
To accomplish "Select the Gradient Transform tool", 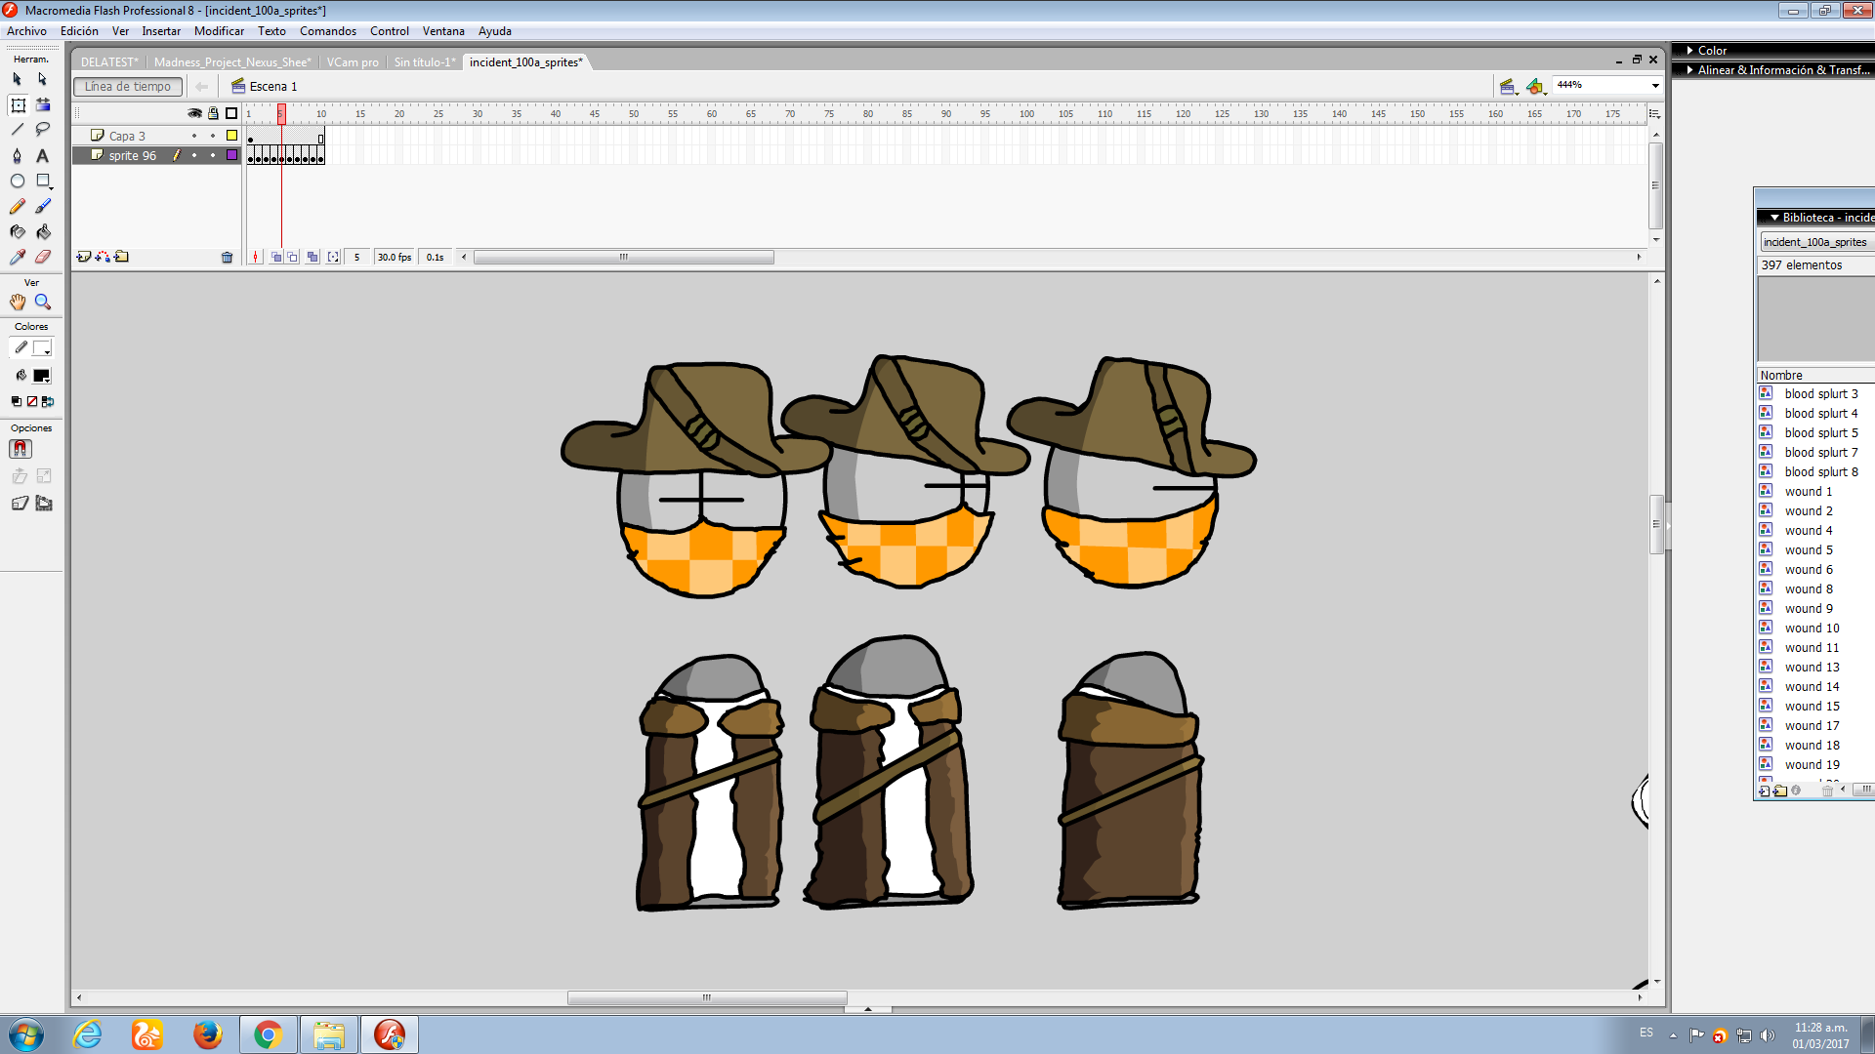I will [43, 104].
